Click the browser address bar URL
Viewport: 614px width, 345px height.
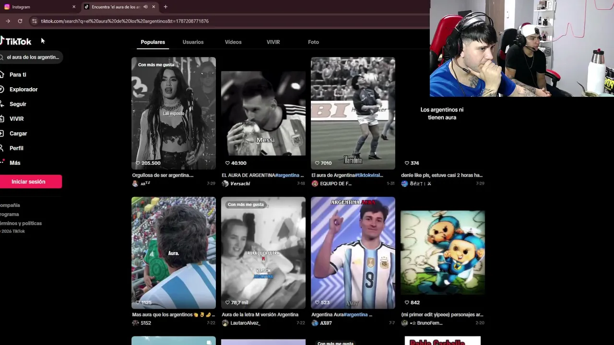[x=125, y=21]
